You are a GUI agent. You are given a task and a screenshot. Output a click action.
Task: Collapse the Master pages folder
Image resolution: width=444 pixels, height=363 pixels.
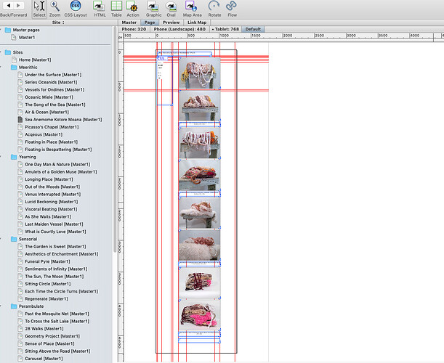[1, 30]
